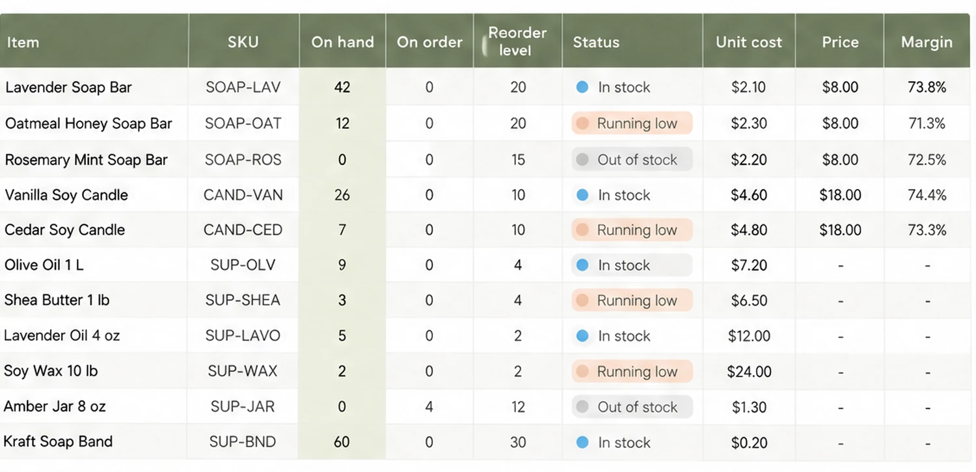Click Out of stock status for Rosemary Mint Soap
This screenshot has width=976, height=472.
tap(632, 160)
